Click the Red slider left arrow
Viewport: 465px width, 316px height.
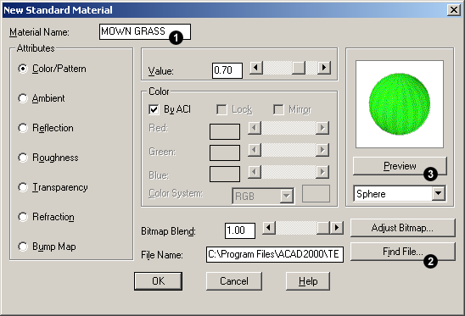coord(255,128)
